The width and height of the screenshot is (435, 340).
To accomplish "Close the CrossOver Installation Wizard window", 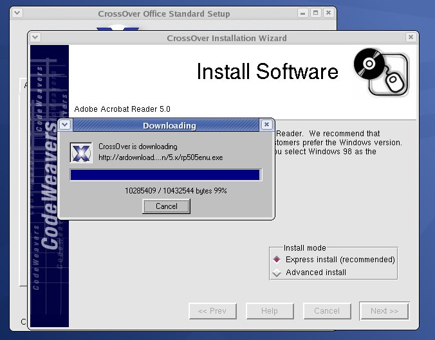I will [x=411, y=37].
